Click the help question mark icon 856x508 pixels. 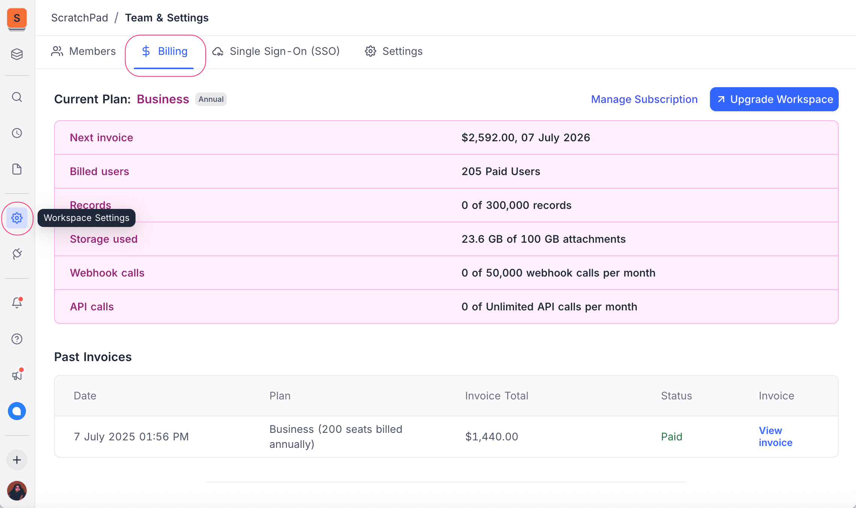click(17, 339)
